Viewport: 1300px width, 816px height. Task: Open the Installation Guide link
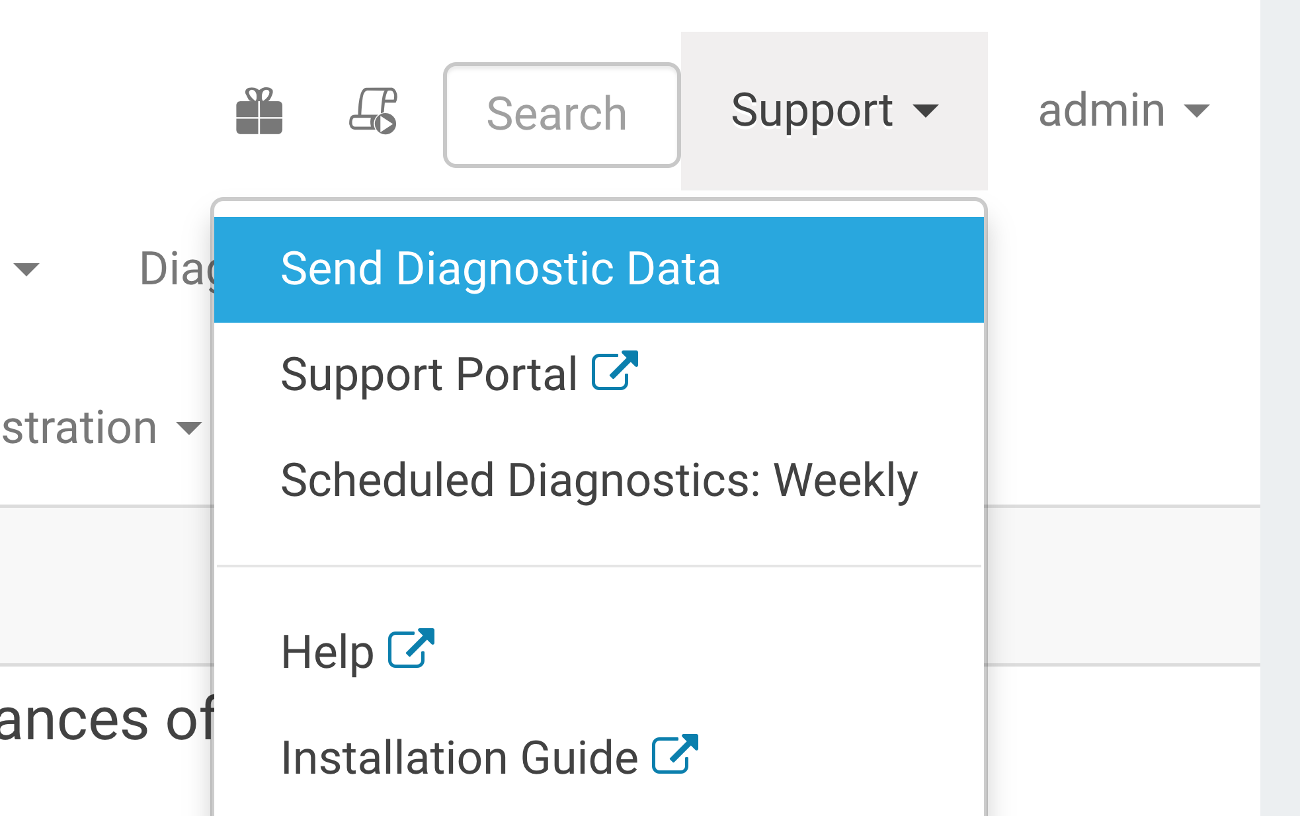tap(459, 758)
